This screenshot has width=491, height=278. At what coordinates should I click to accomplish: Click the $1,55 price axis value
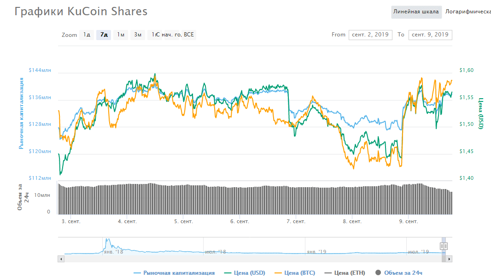tap(466, 97)
